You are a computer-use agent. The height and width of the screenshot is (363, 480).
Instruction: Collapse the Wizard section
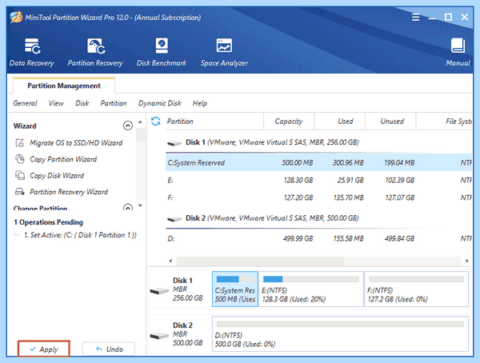click(128, 126)
